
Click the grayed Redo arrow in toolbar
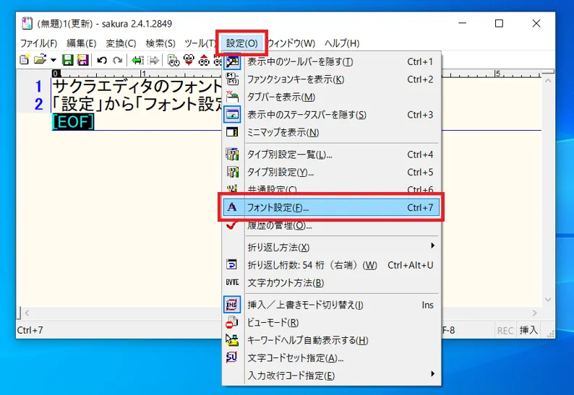(118, 60)
